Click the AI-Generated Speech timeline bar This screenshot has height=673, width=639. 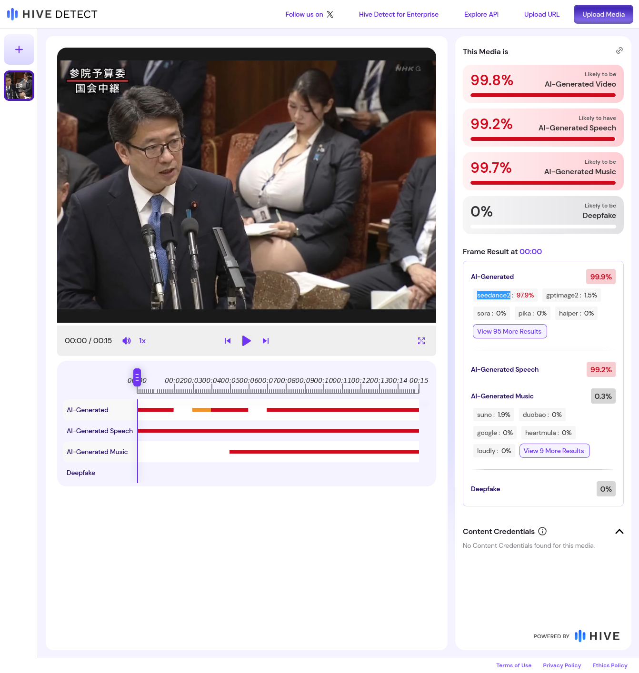tap(279, 431)
